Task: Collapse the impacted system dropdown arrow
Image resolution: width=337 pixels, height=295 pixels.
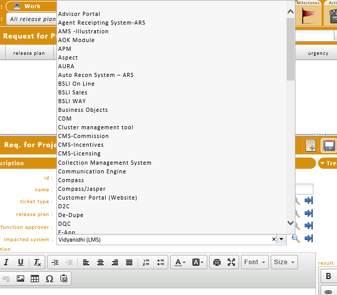Action: pos(281,239)
